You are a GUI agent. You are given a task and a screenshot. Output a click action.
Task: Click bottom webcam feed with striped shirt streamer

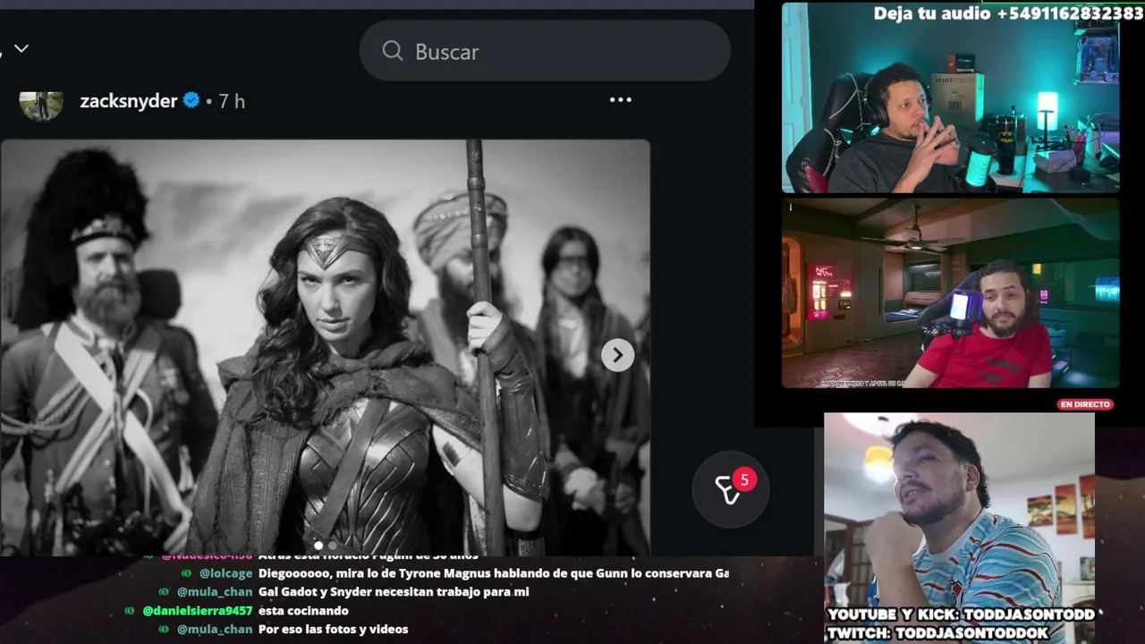pyautogui.click(x=959, y=528)
